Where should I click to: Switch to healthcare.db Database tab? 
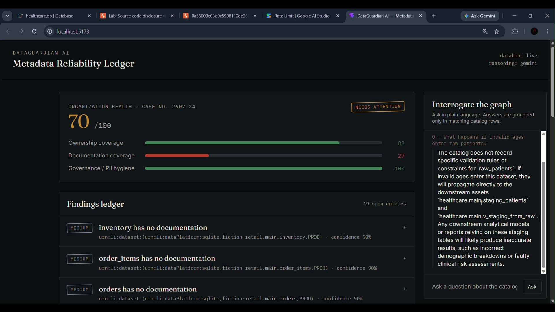click(x=49, y=16)
